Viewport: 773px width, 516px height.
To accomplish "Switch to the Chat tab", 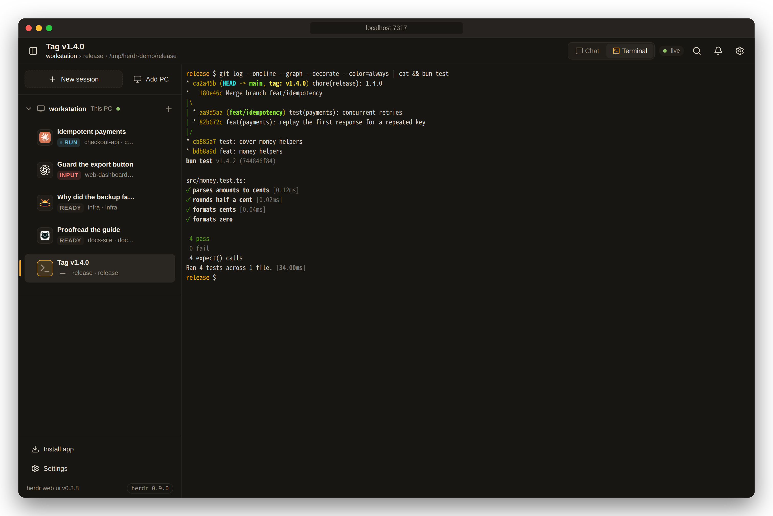I will pyautogui.click(x=587, y=51).
